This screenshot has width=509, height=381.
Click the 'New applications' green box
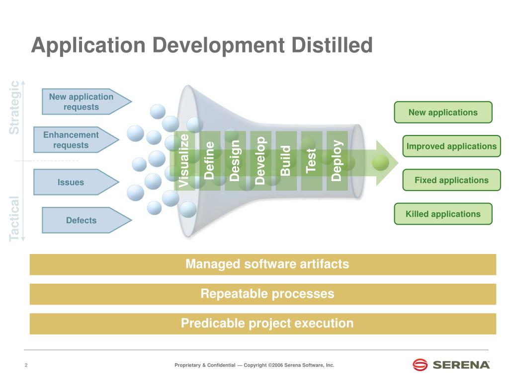point(443,113)
